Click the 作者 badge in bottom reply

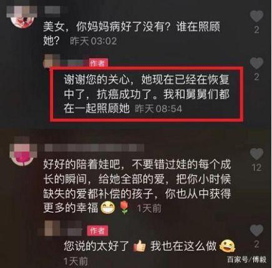point(97,231)
